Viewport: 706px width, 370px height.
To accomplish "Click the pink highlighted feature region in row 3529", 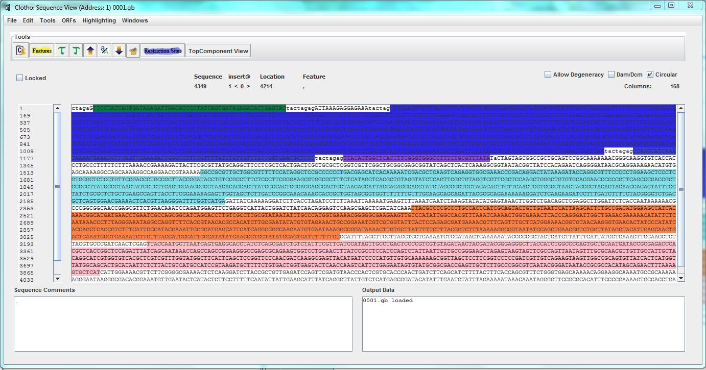I will click(x=373, y=259).
